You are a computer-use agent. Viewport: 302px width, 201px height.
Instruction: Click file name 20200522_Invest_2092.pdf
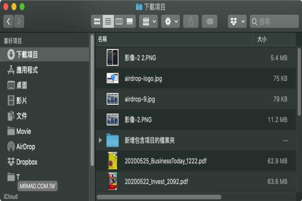[157, 181]
